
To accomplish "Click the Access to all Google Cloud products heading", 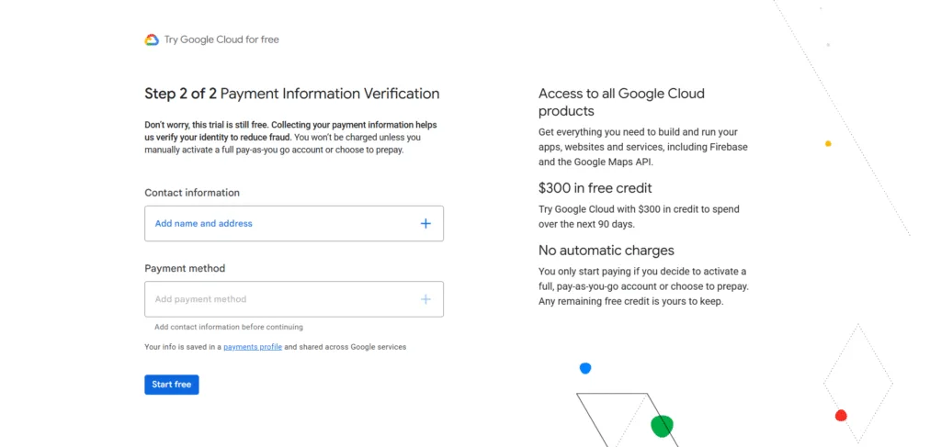I will (622, 103).
